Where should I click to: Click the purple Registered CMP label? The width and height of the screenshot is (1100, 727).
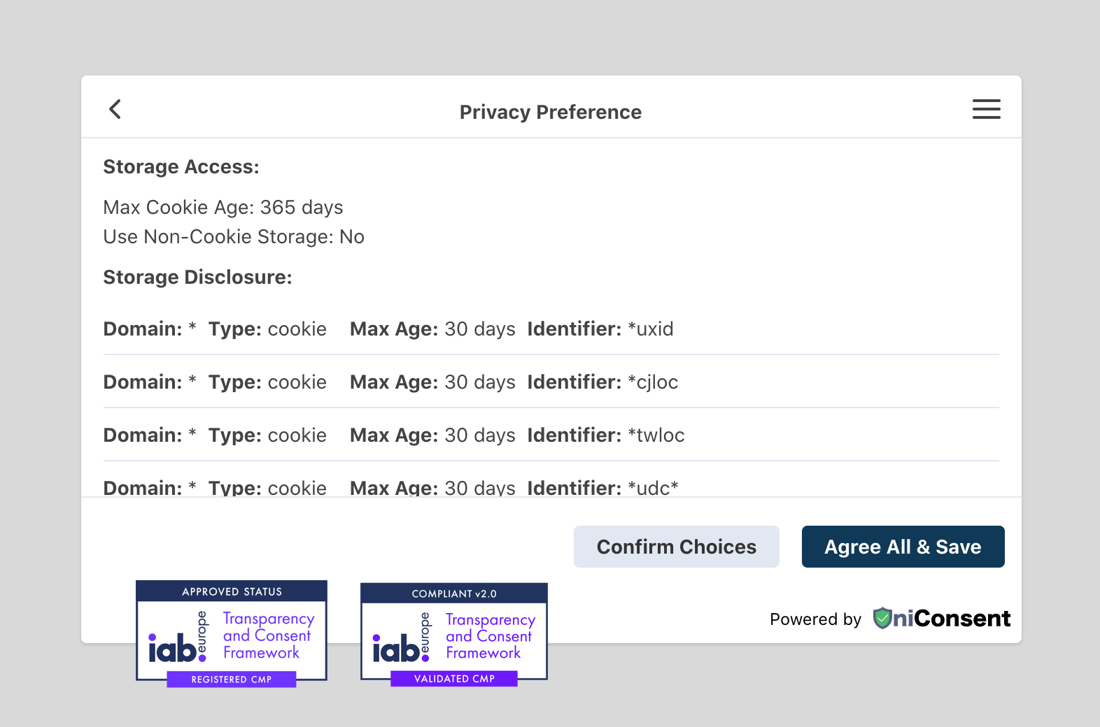point(232,679)
